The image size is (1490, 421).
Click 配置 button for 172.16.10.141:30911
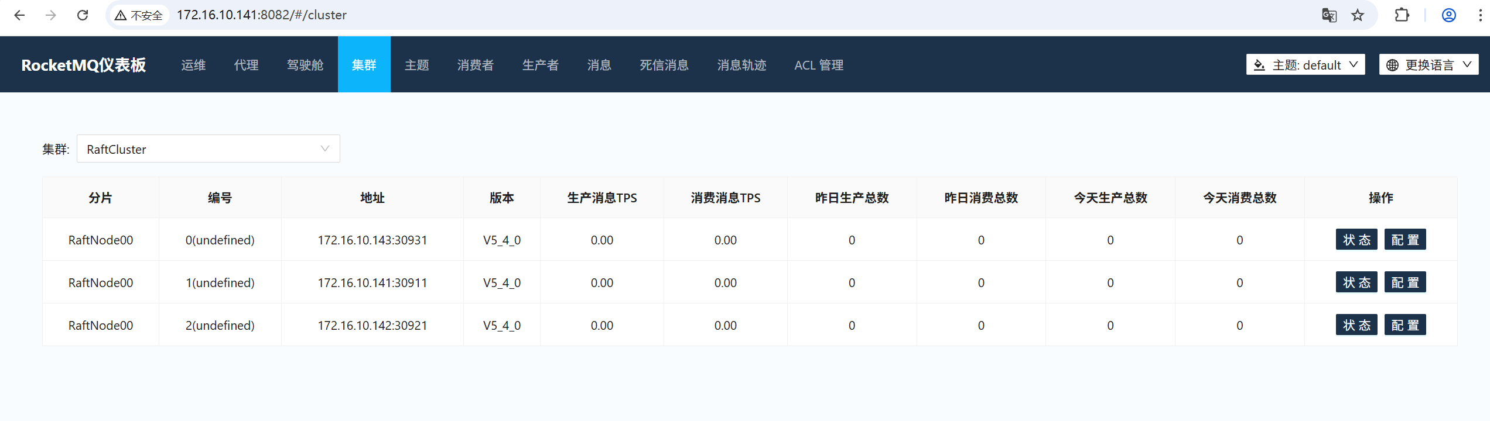pyautogui.click(x=1405, y=282)
